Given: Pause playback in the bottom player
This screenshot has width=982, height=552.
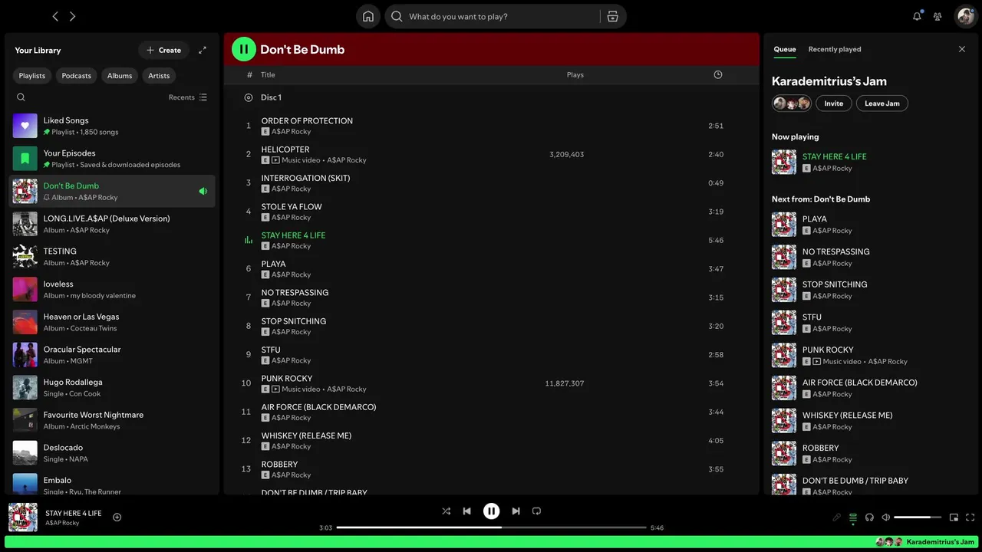Looking at the screenshot, I should coord(491,511).
